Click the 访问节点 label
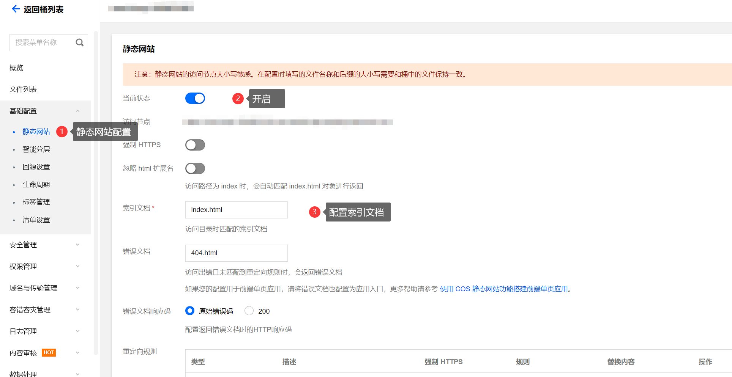The image size is (732, 377). [x=136, y=122]
